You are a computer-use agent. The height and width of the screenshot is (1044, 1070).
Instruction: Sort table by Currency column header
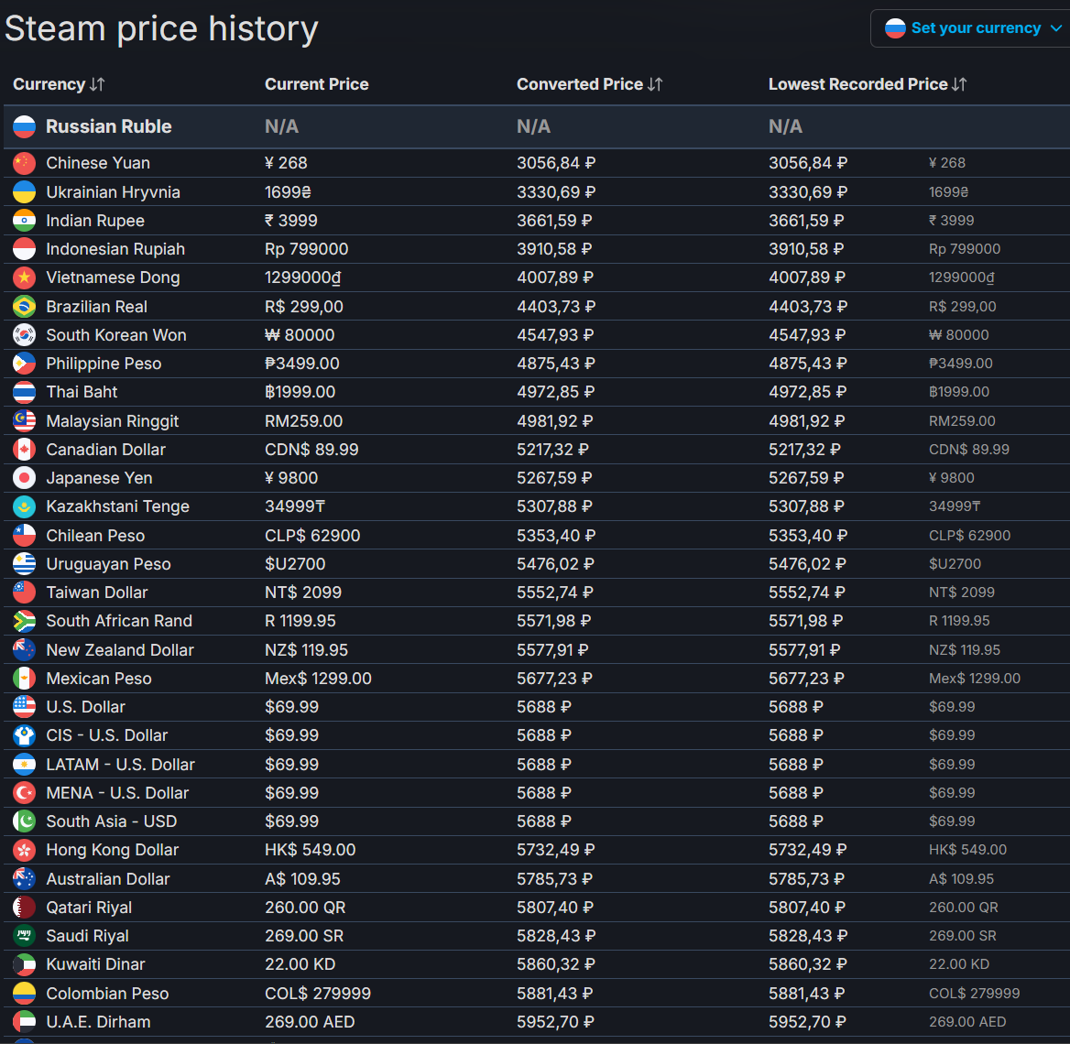click(x=59, y=84)
